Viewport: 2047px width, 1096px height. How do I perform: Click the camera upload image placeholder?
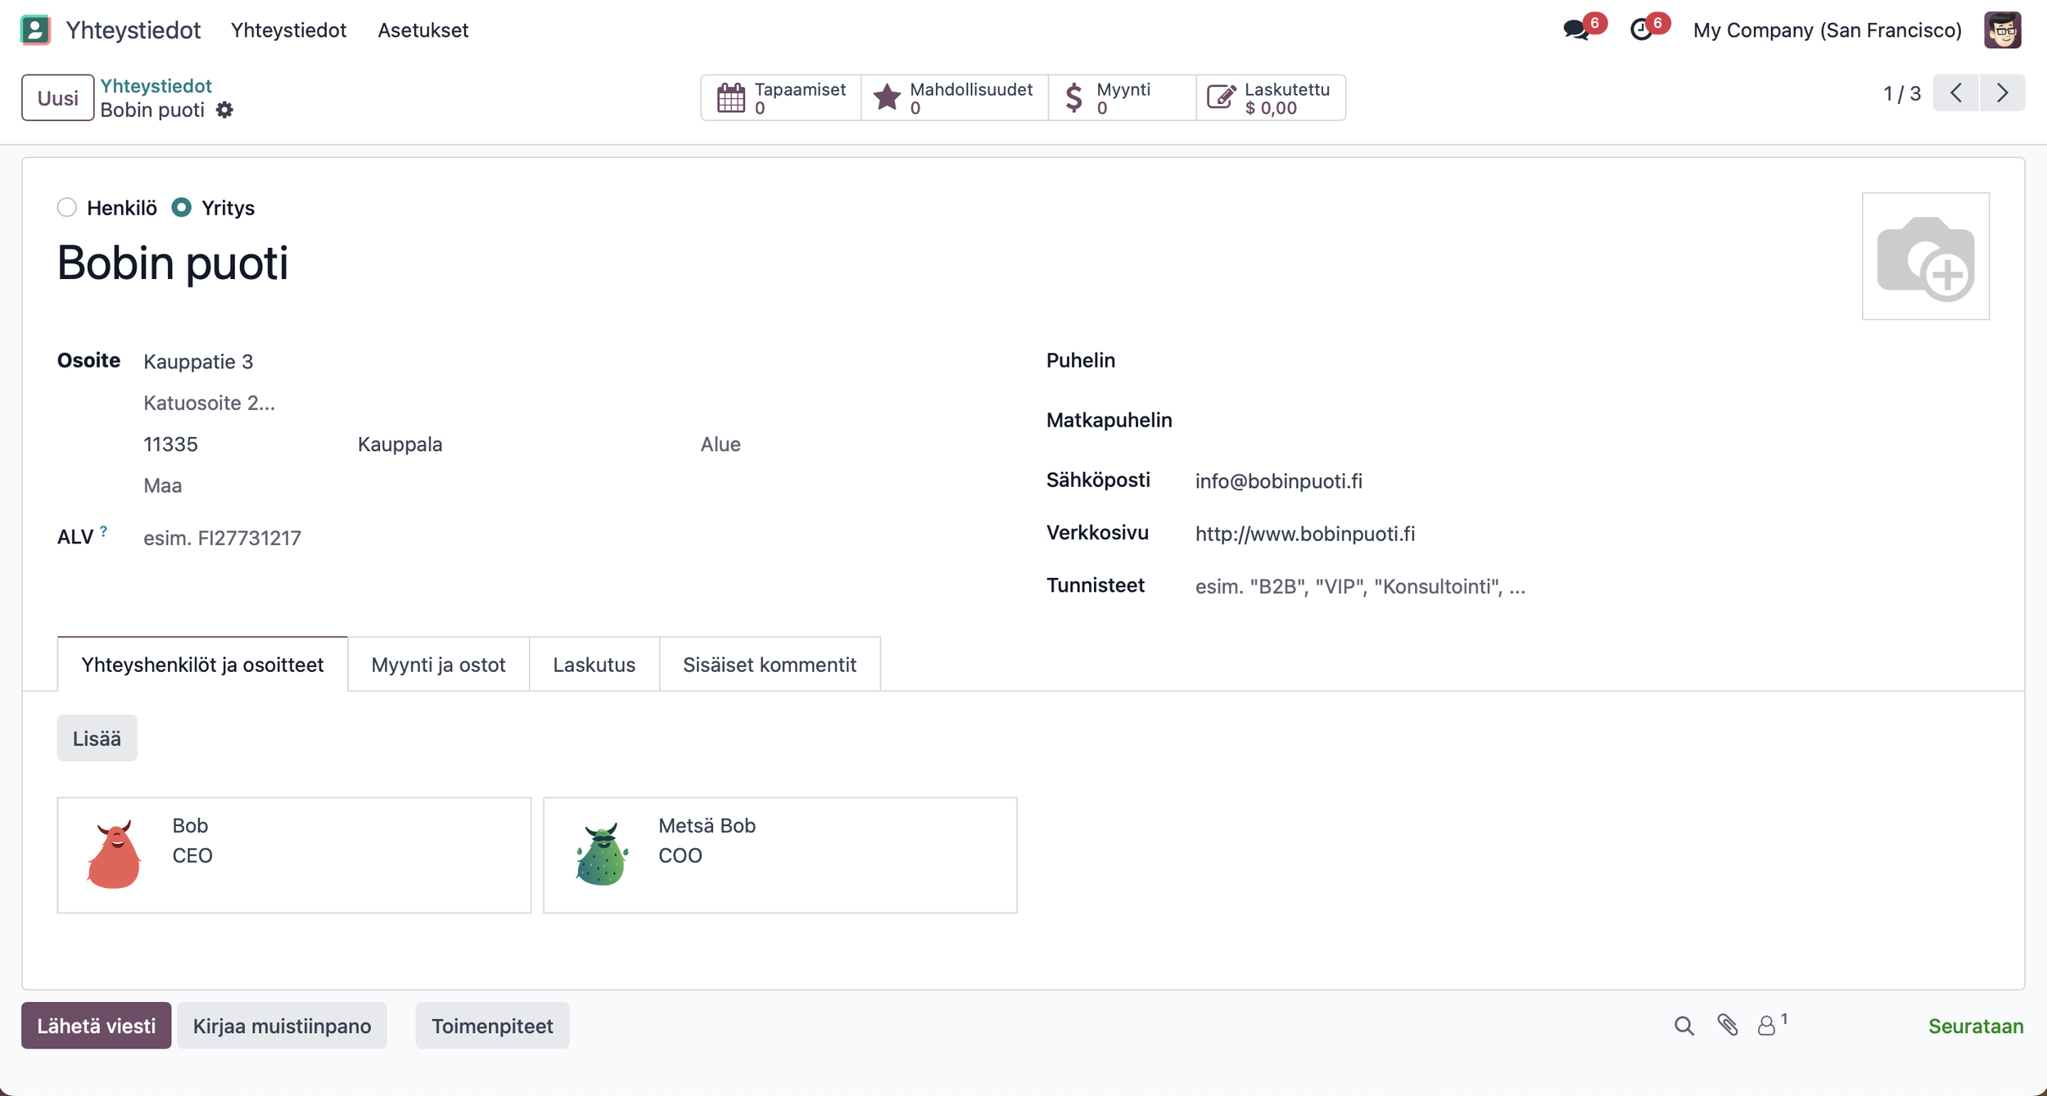[1924, 256]
